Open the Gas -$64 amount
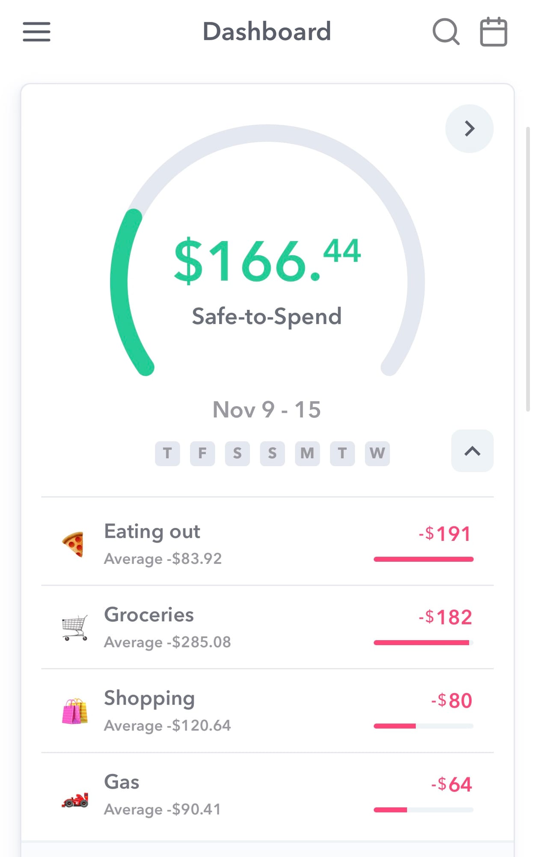Viewport: 535px width, 857px height. coord(452,784)
